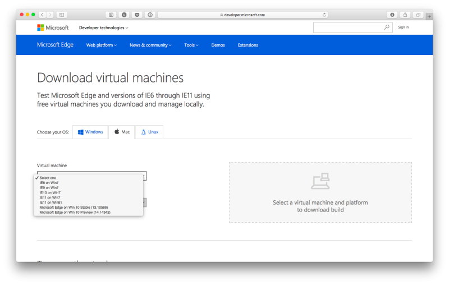Click Safari's back arrow button
Screen dimensions: 449x285
click(42, 15)
